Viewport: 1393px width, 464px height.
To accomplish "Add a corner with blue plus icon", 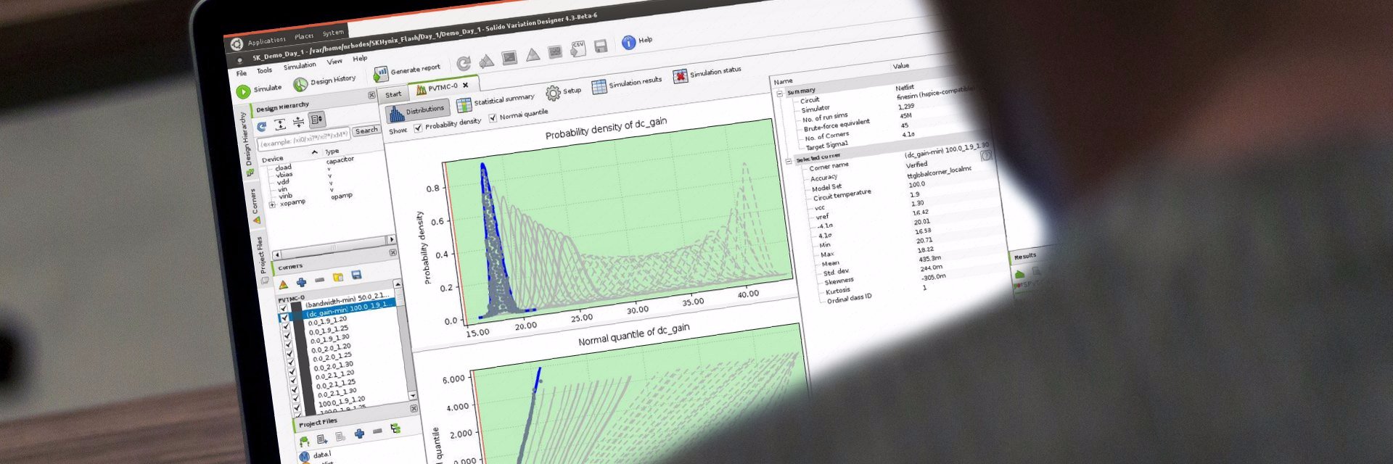I will [302, 282].
